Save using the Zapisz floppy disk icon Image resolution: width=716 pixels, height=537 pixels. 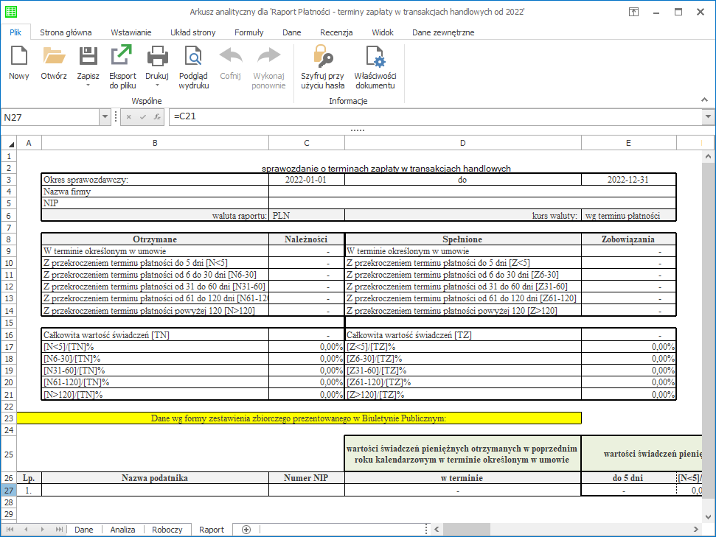(x=88, y=57)
